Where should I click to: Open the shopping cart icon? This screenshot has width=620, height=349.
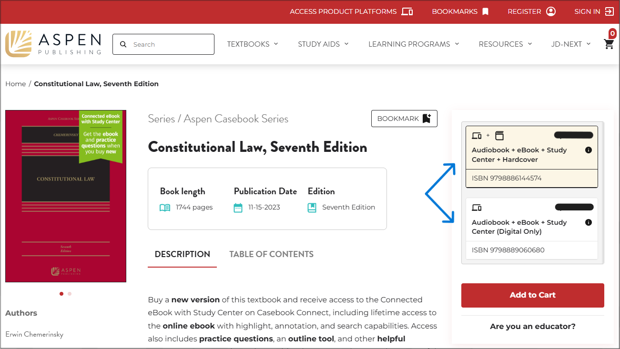(x=609, y=44)
